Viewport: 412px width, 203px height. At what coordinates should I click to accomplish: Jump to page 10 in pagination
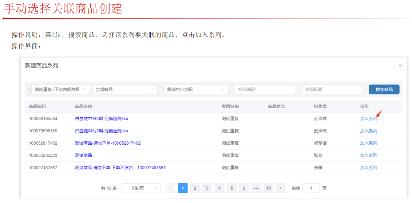[x=268, y=188]
